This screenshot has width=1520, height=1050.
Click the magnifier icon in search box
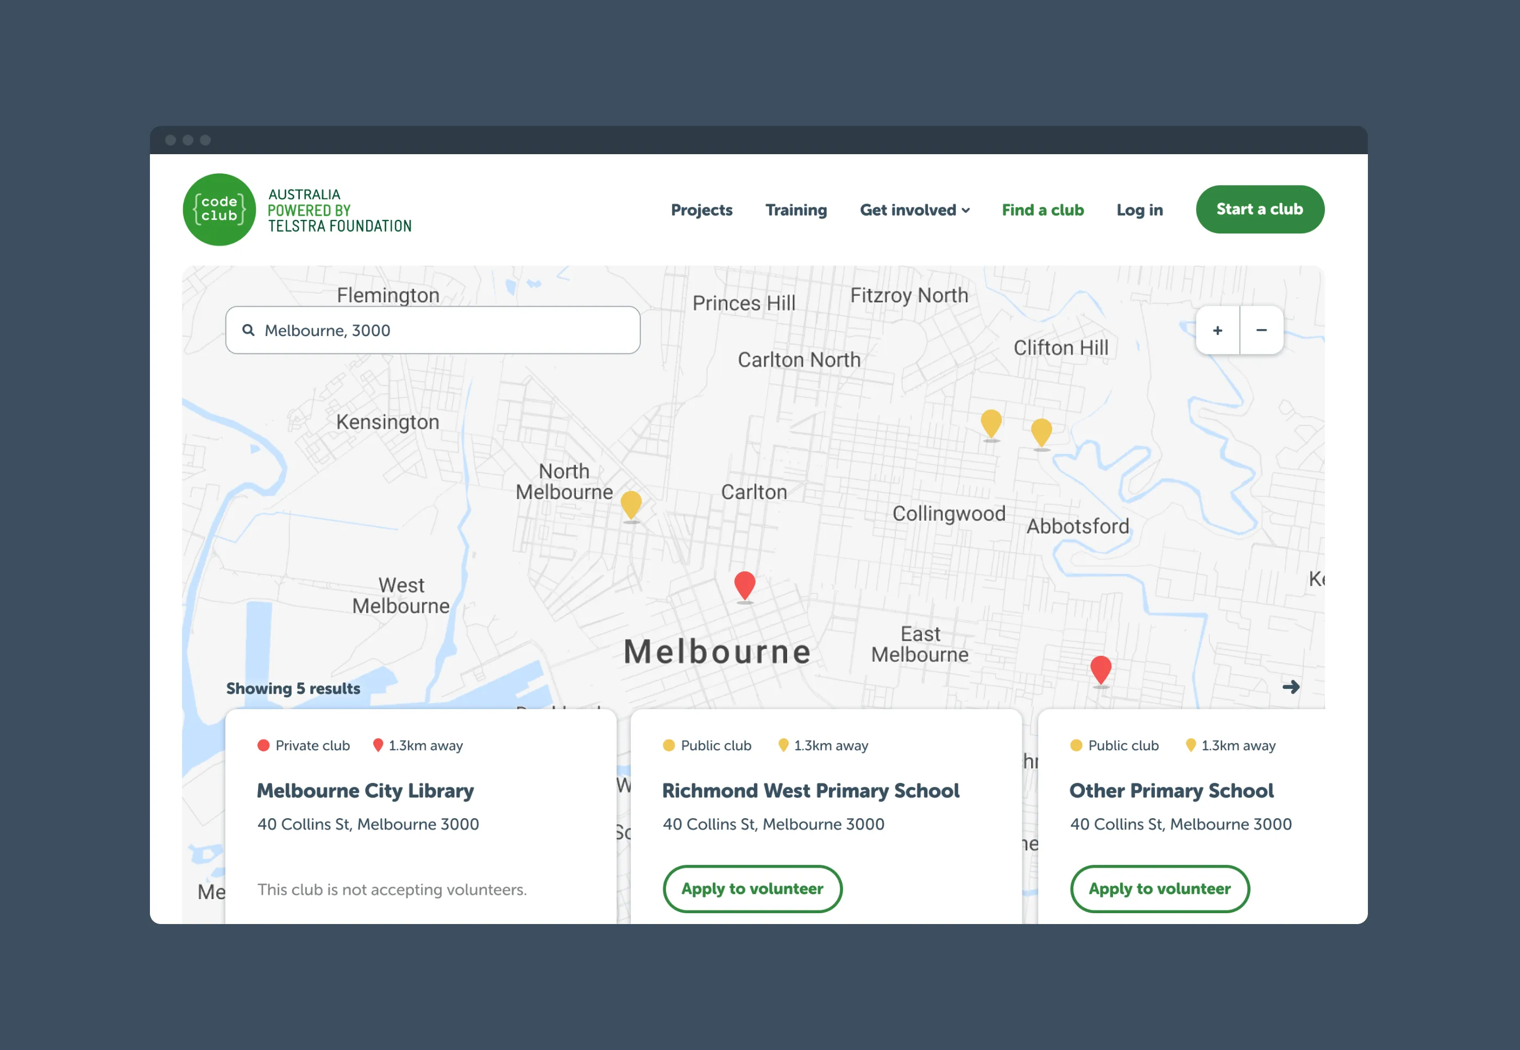248,330
